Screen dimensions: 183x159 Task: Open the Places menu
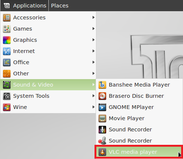tap(60, 6)
